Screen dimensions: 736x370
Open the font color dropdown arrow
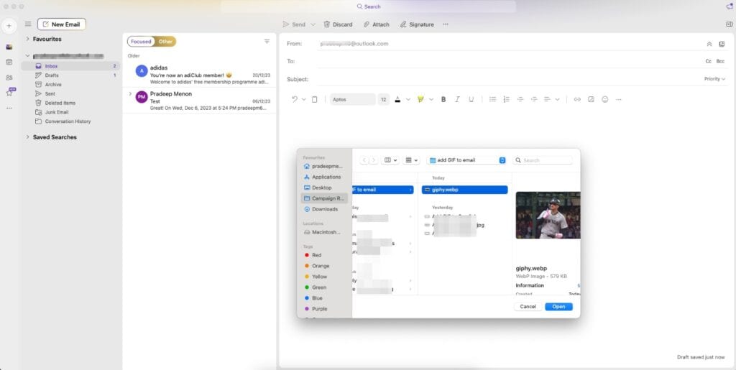(408, 99)
